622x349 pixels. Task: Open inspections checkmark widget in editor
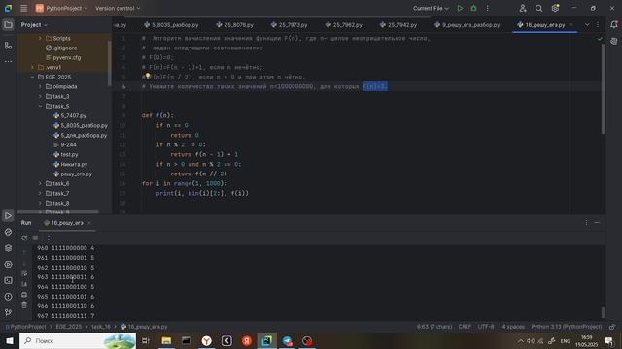tap(600, 39)
